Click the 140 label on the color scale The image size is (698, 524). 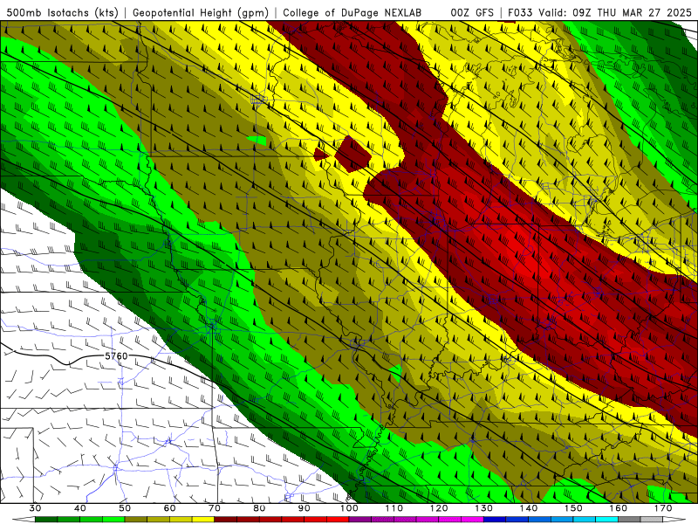[529, 508]
